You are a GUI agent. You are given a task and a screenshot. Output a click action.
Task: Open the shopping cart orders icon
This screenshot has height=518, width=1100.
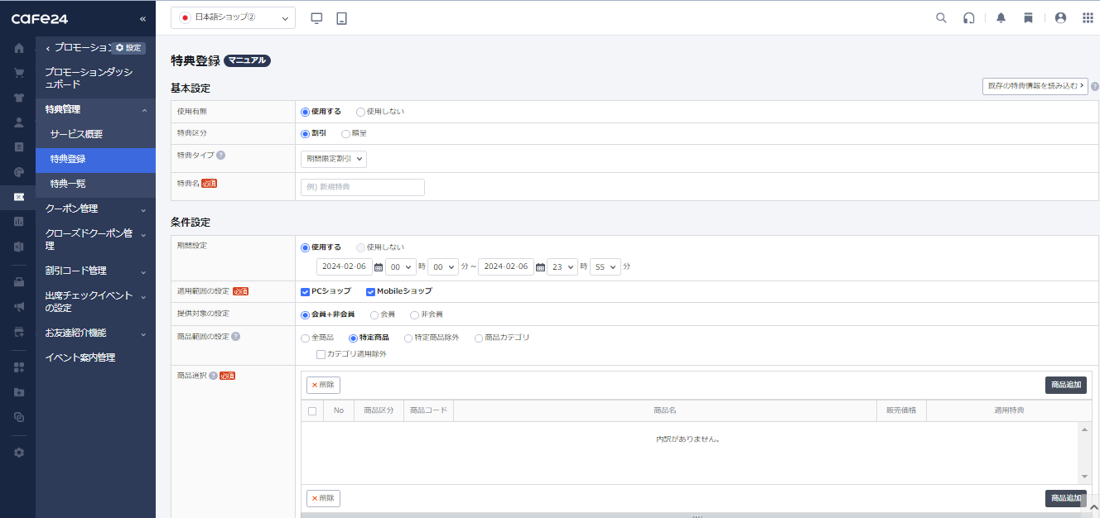click(x=18, y=72)
